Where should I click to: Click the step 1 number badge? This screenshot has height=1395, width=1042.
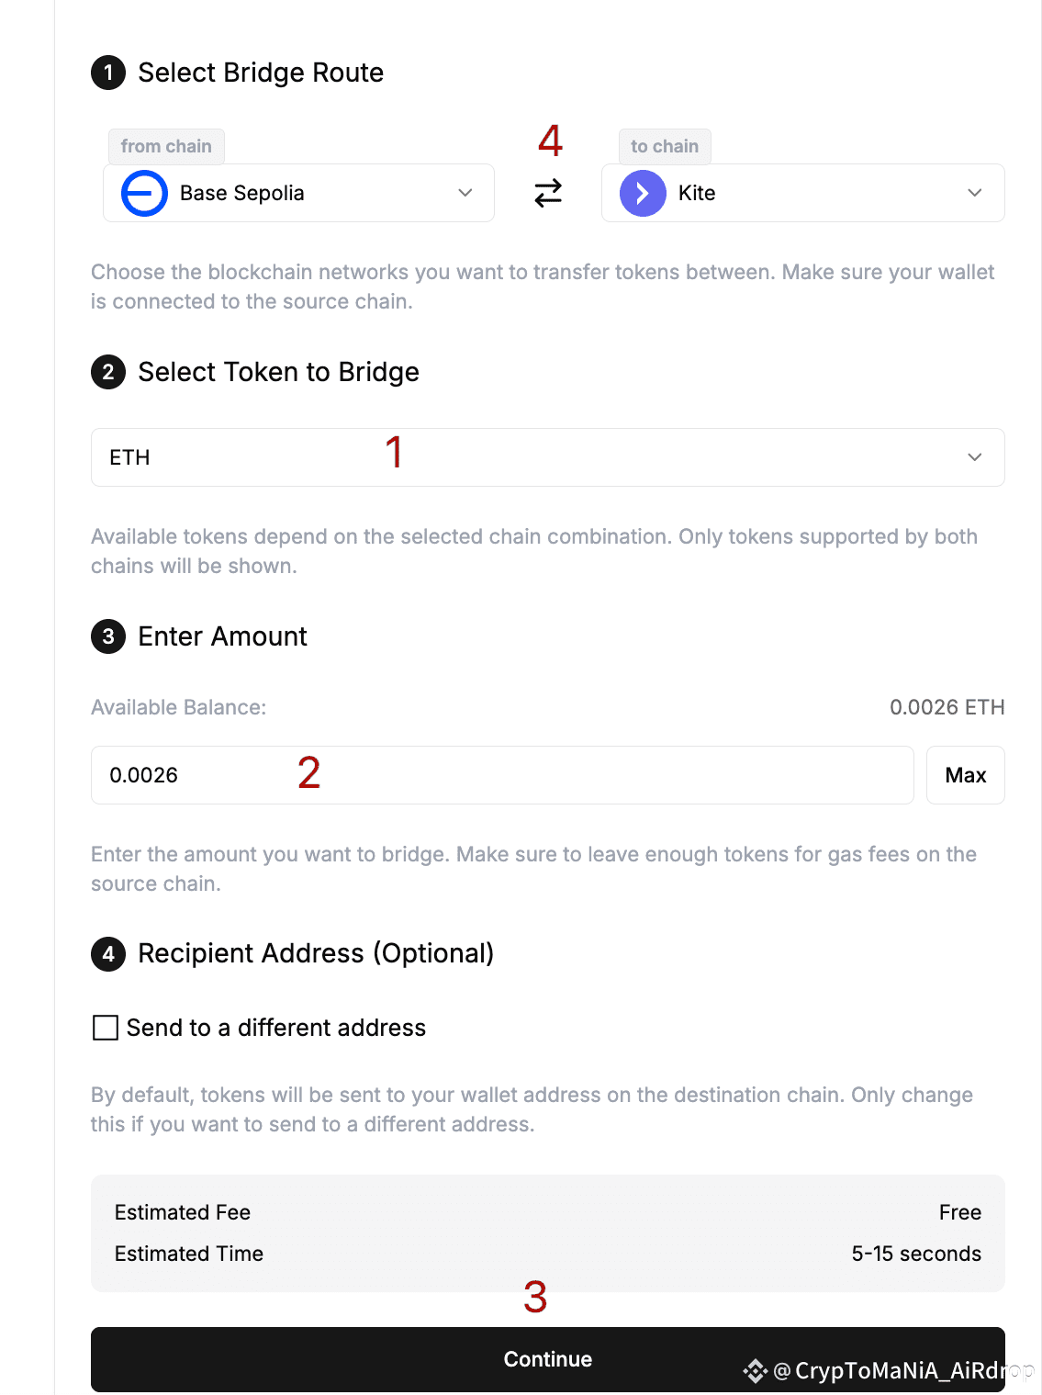coord(108,73)
